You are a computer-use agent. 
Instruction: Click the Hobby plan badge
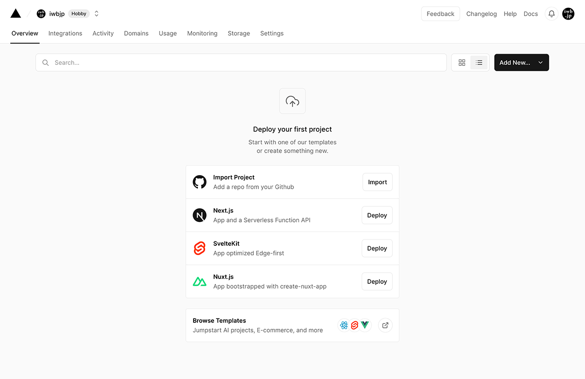click(x=79, y=14)
